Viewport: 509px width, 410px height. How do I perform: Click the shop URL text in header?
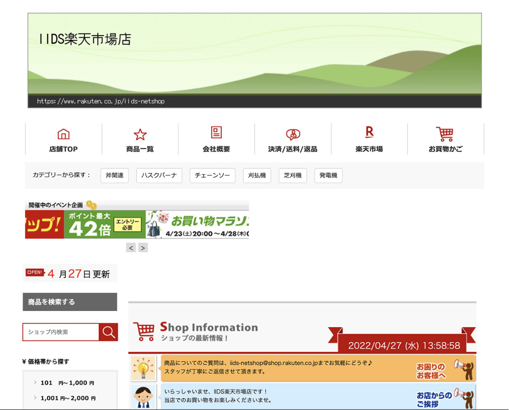tap(101, 101)
